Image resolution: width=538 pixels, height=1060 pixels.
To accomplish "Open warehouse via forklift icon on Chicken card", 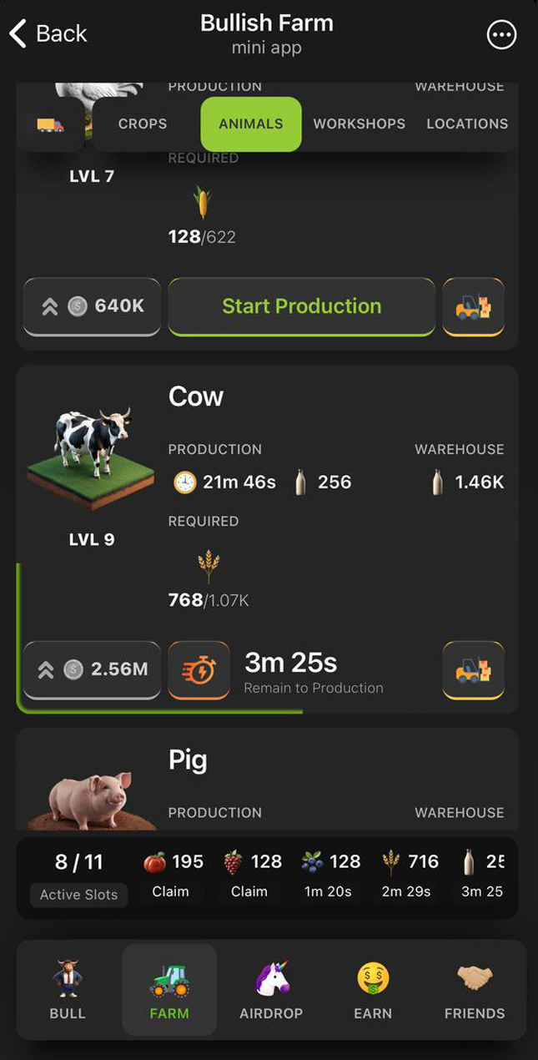I will (x=474, y=306).
